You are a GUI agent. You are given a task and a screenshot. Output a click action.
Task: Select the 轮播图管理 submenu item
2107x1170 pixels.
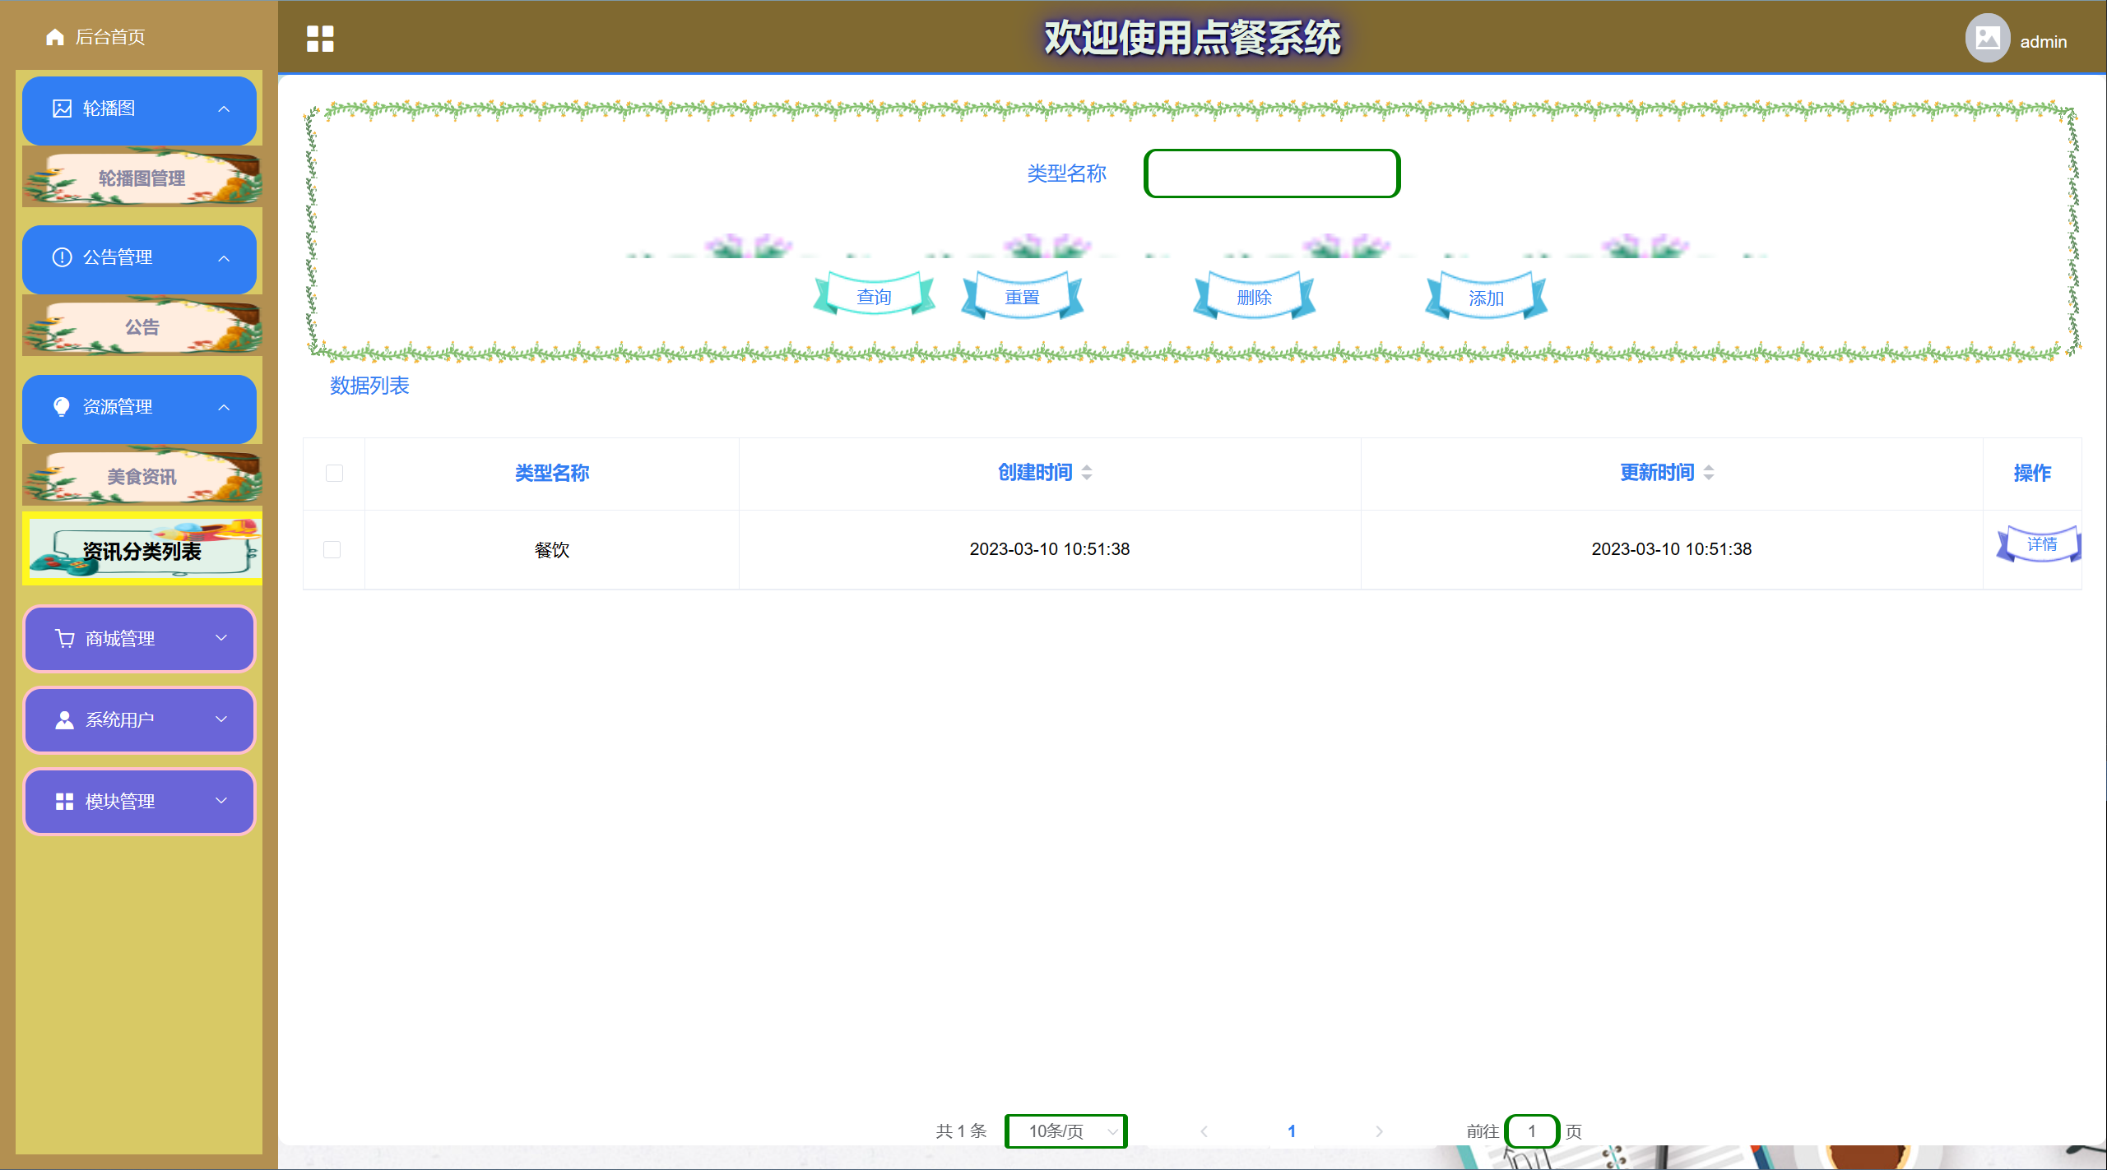pyautogui.click(x=142, y=178)
